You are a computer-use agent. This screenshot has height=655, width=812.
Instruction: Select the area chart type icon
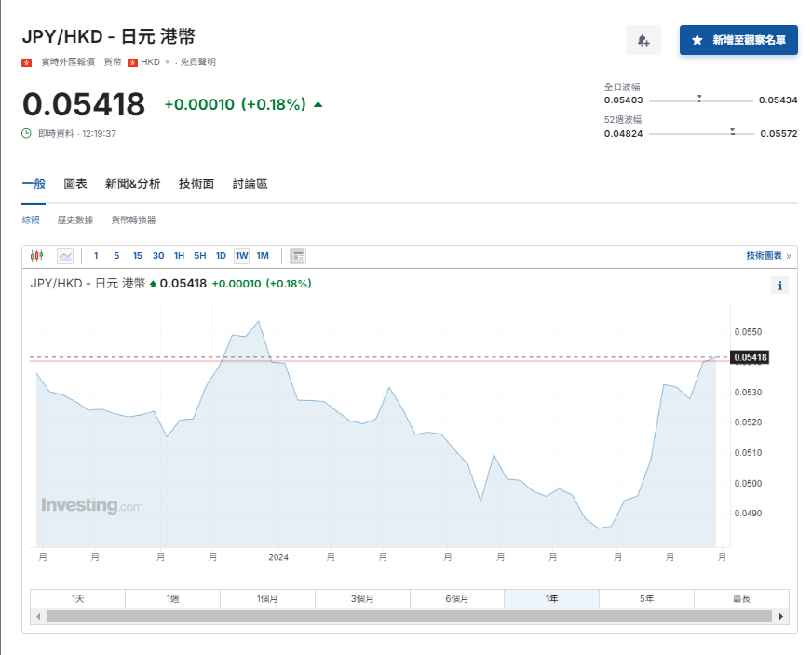(x=62, y=255)
